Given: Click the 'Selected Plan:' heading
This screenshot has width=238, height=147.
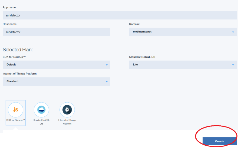Looking at the screenshot, I should [x=18, y=50].
